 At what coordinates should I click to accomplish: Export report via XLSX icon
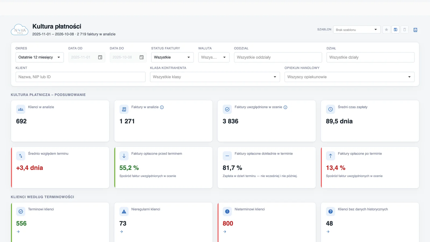pos(415,30)
